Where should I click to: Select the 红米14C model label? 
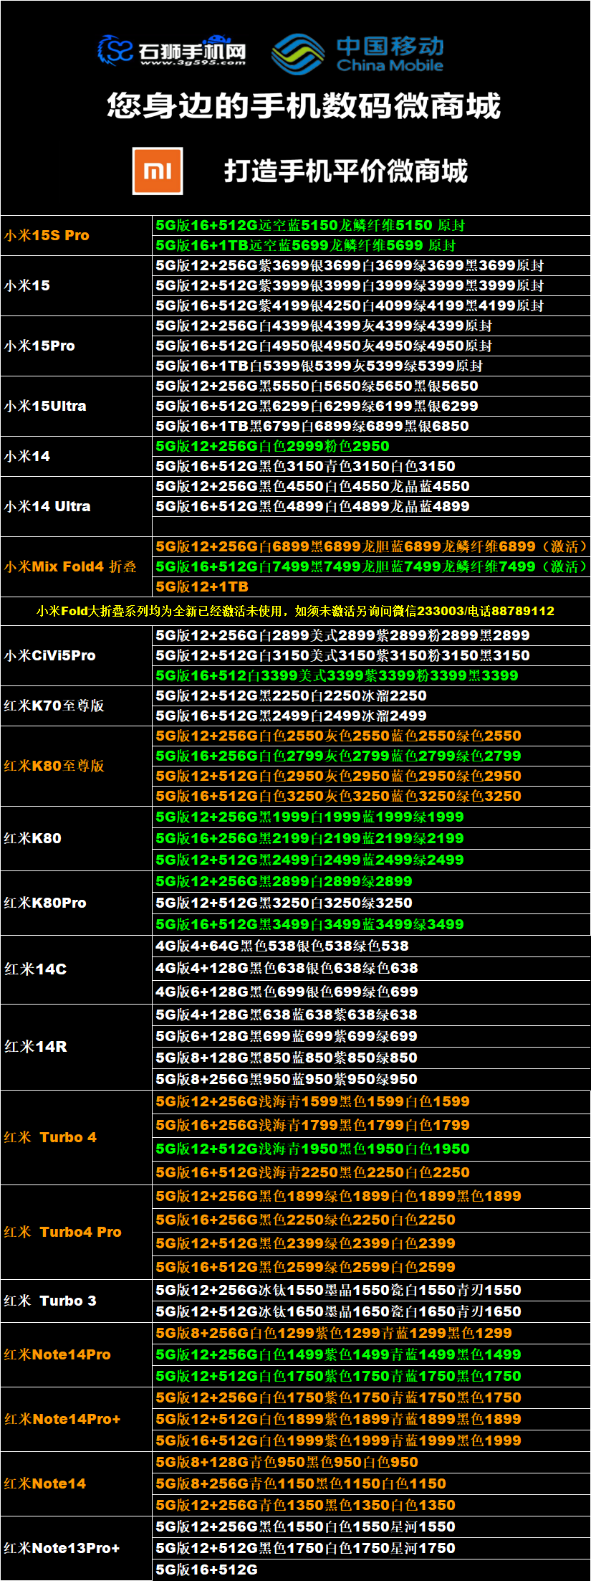click(35, 969)
